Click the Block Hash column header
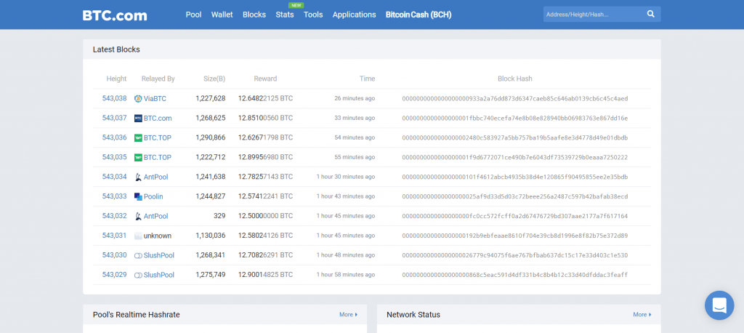The width and height of the screenshot is (744, 333). pyautogui.click(x=515, y=79)
